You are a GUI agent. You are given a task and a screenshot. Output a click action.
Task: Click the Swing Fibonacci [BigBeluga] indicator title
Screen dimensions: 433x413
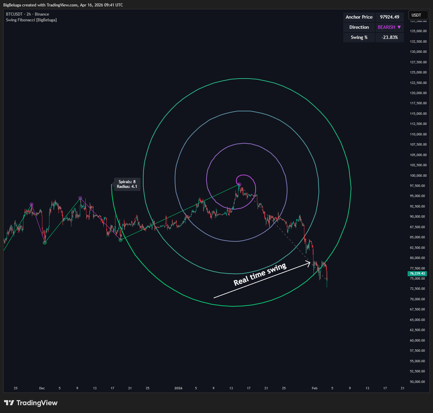(x=31, y=20)
